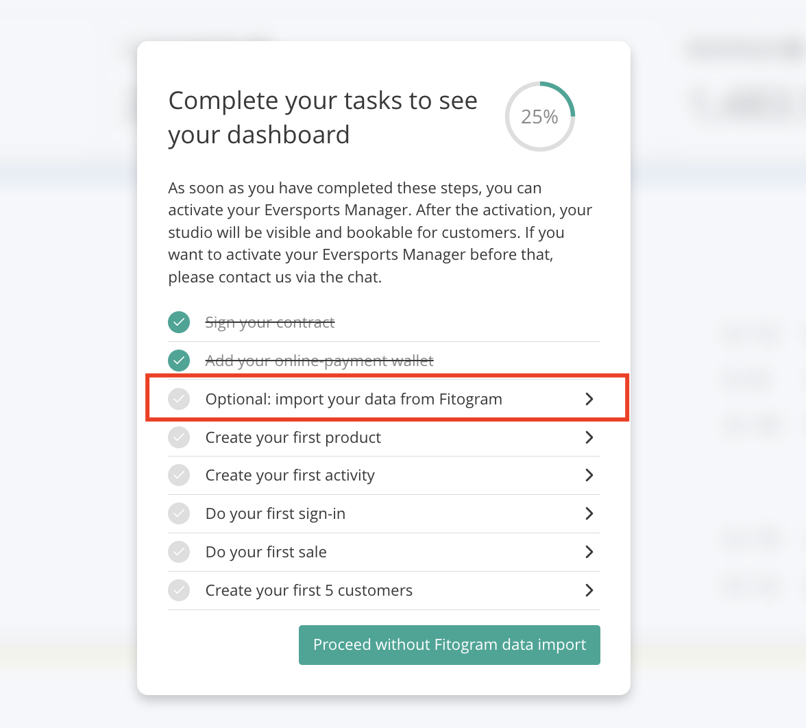The height and width of the screenshot is (728, 806).
Task: Click grey check circle for first product
Action: pyautogui.click(x=179, y=437)
